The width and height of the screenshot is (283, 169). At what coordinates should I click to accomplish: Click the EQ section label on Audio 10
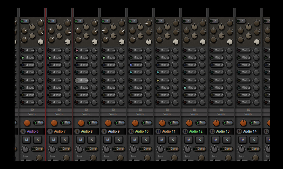click(x=140, y=110)
